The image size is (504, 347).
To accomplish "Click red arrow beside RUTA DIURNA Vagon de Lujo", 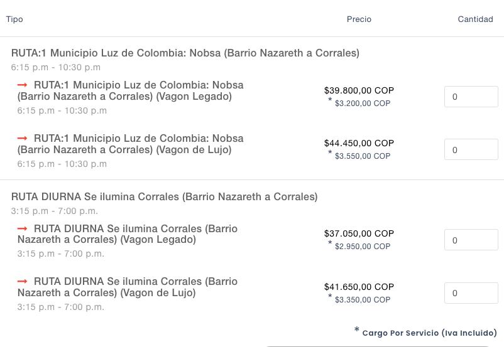I will (23, 282).
